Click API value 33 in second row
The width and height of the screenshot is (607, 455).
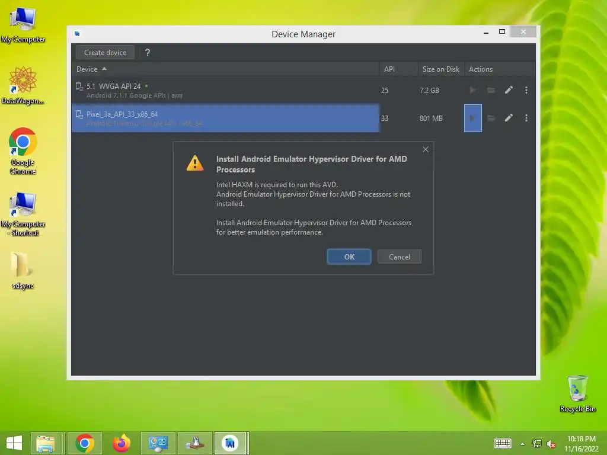[384, 118]
